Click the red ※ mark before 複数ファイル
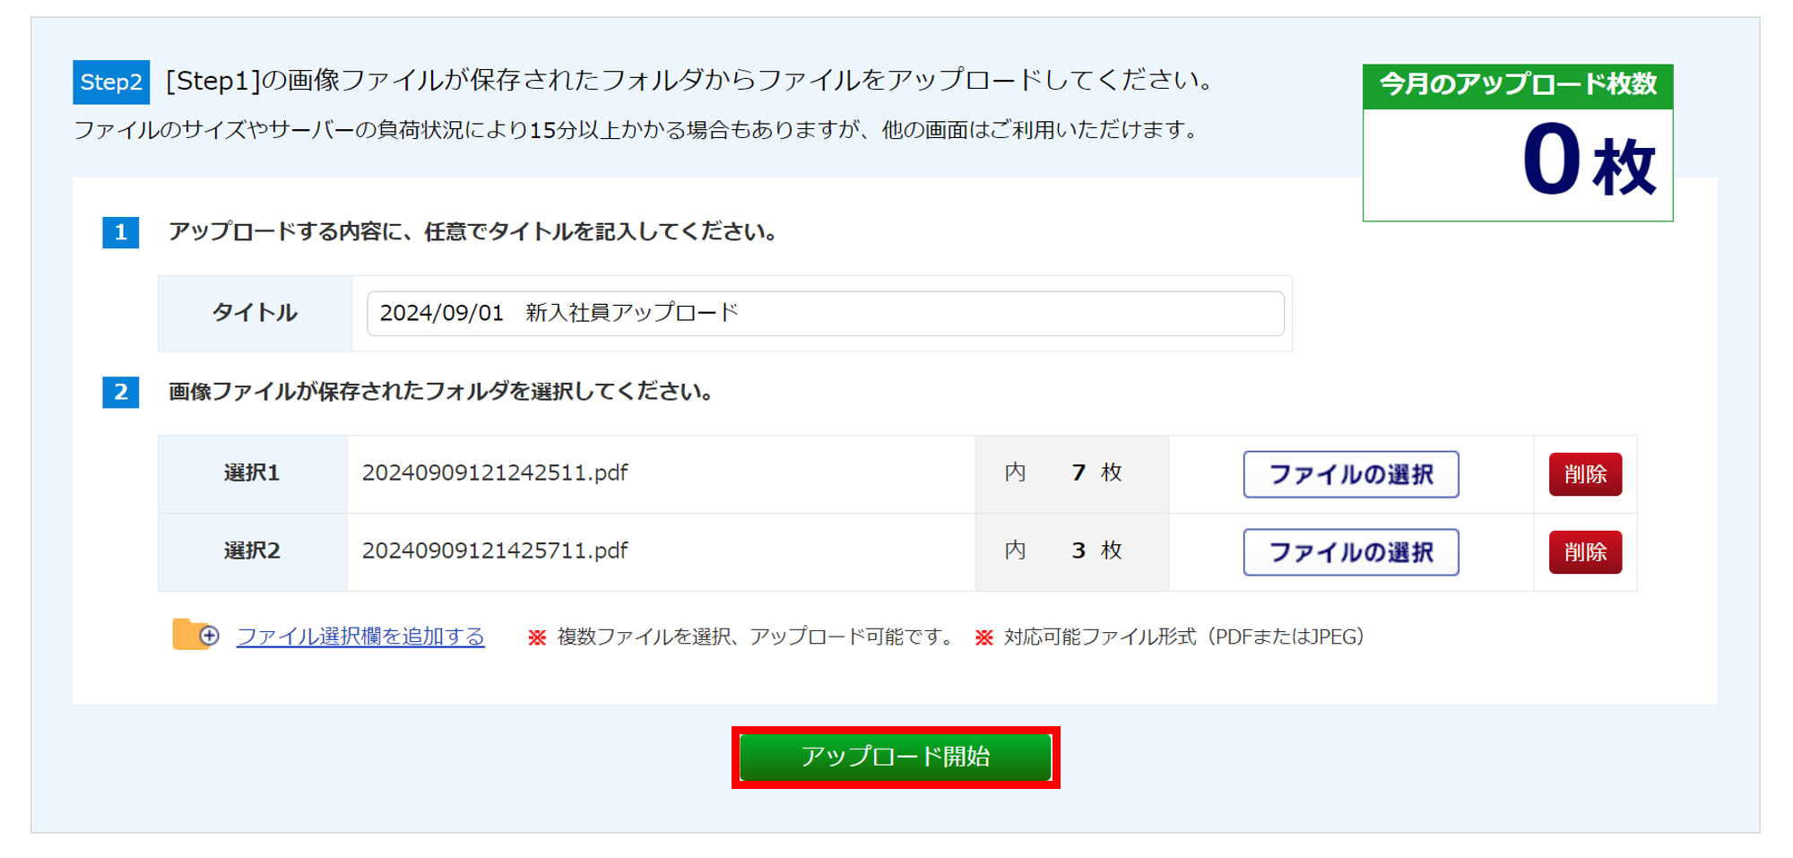The height and width of the screenshot is (858, 1793). pos(537,637)
